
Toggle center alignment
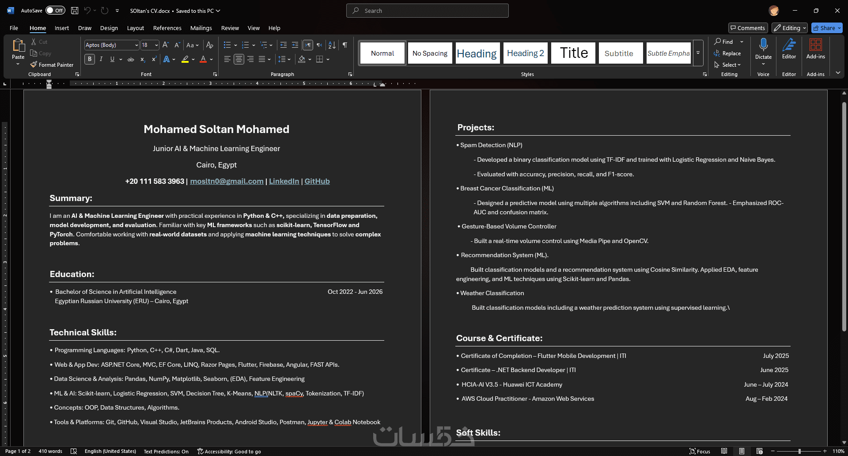click(239, 59)
